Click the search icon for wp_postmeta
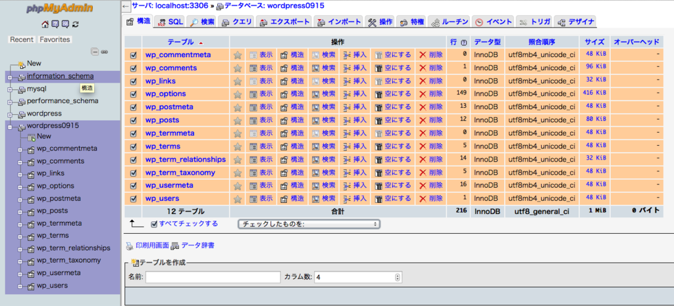This screenshot has height=306, width=674. [x=316, y=107]
